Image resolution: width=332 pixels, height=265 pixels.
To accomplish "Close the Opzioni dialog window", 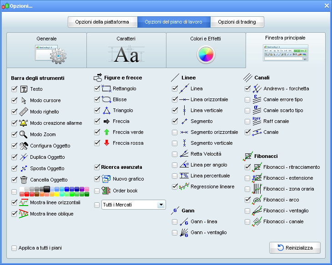I will coord(326,5).
